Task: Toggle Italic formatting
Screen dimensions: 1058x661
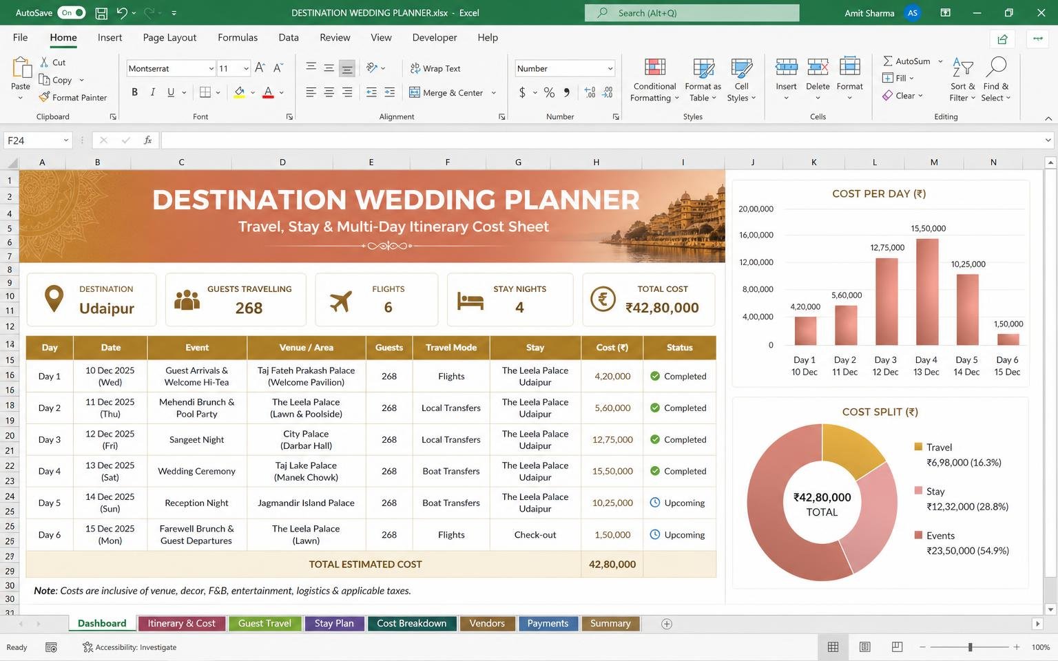Action: pos(152,92)
